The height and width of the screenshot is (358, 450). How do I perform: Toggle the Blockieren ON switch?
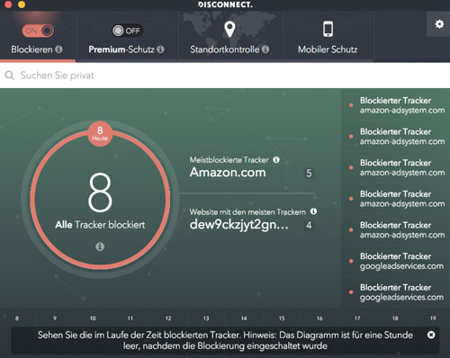[x=38, y=31]
